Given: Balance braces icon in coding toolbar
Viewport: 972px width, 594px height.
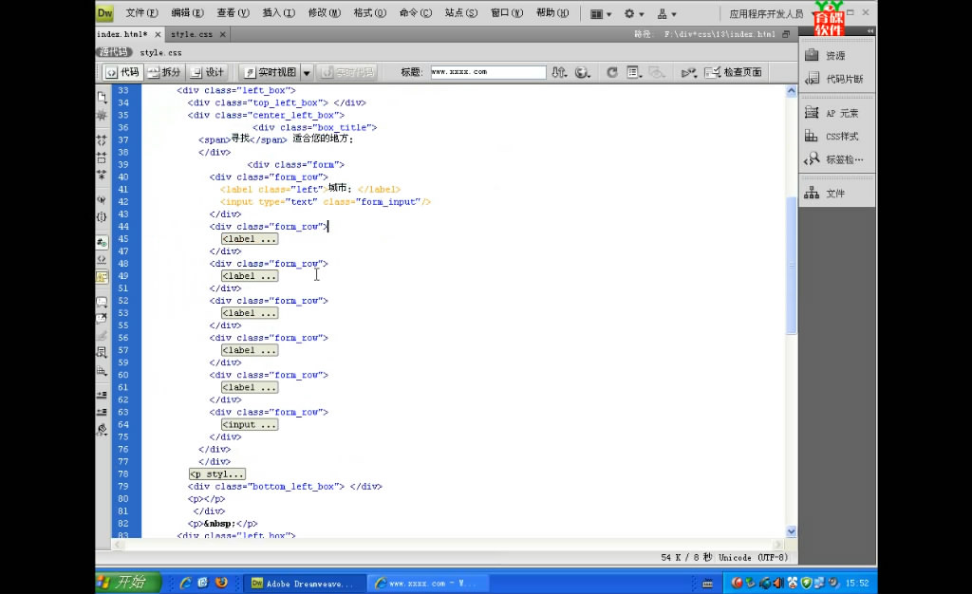Looking at the screenshot, I should click(102, 216).
